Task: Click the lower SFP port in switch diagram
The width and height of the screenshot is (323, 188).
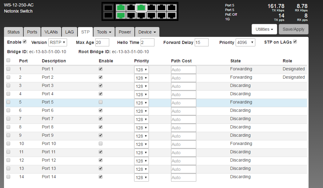Action: 108,15
